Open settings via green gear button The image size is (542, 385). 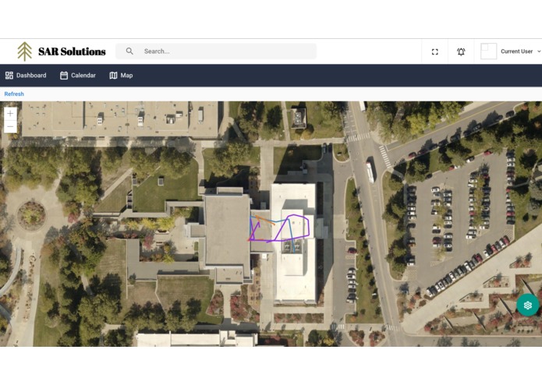[527, 306]
